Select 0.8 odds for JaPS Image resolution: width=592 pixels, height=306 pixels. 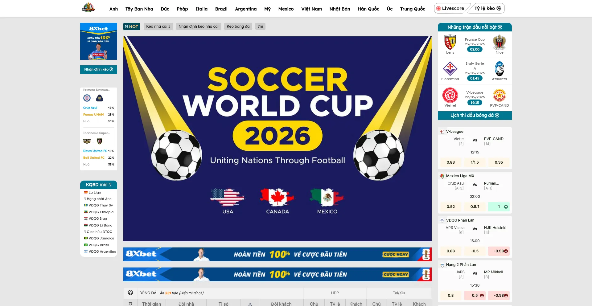(451, 296)
